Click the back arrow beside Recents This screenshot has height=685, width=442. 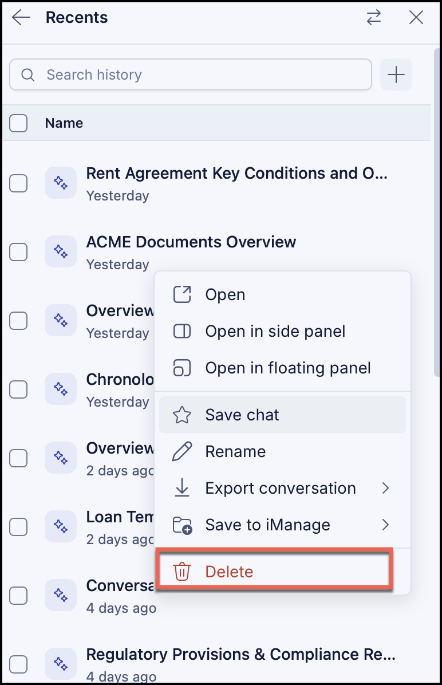pyautogui.click(x=21, y=18)
